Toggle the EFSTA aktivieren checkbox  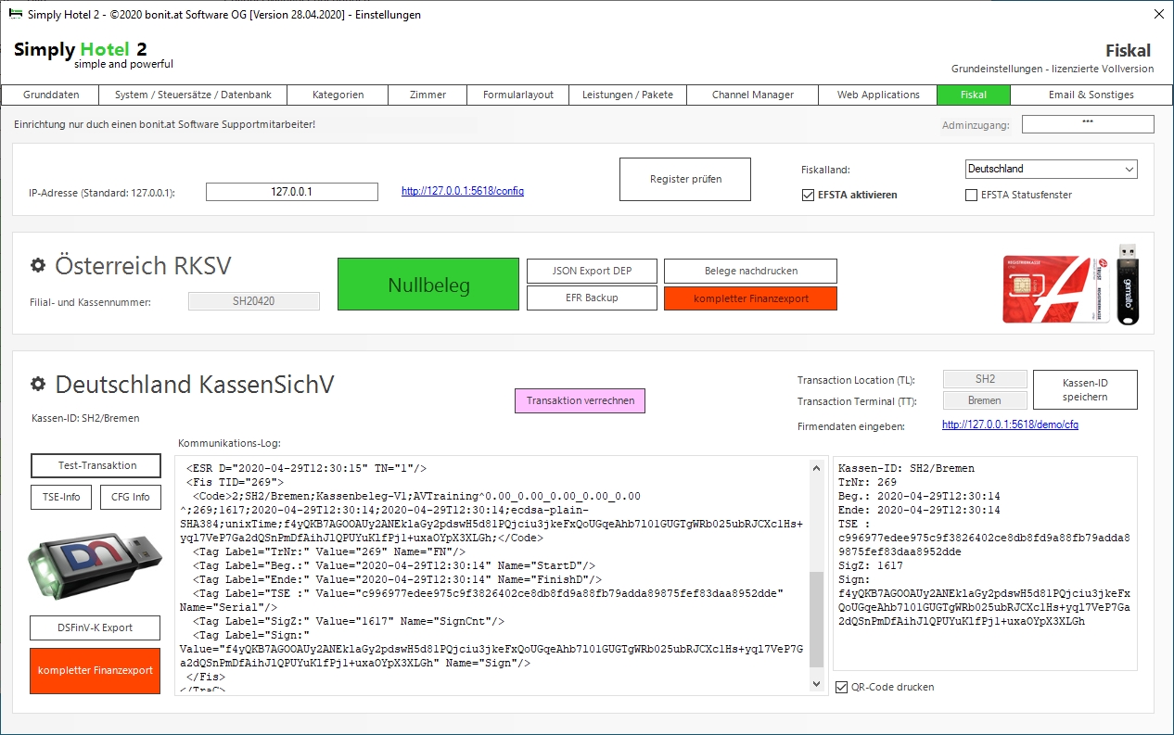pyautogui.click(x=809, y=196)
